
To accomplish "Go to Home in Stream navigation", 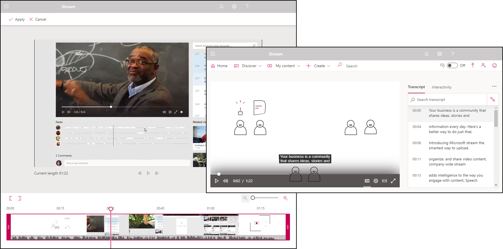I will pos(219,66).
